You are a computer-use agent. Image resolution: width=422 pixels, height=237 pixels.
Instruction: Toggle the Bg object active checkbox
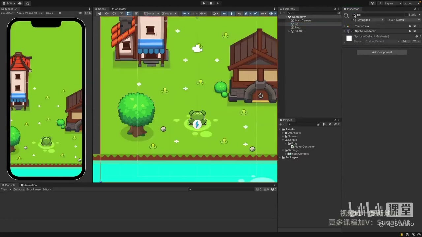pyautogui.click(x=354, y=15)
